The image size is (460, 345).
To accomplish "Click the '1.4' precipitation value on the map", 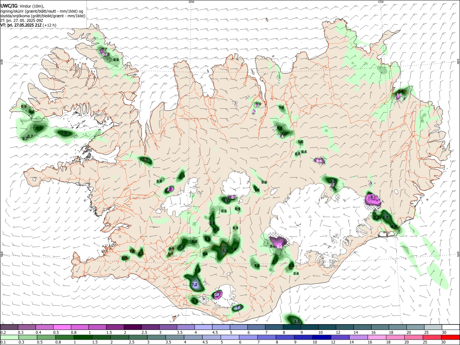I will coord(205,254).
